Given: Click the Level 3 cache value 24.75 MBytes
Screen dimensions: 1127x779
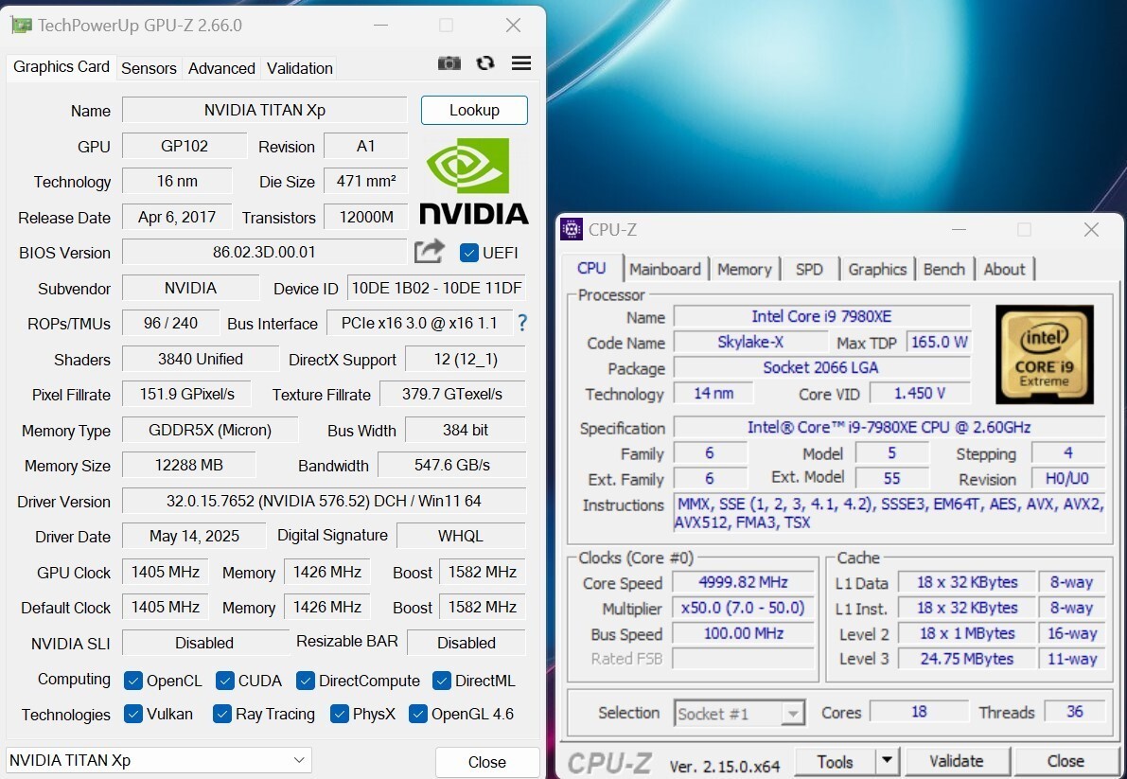Looking at the screenshot, I should click(x=967, y=659).
